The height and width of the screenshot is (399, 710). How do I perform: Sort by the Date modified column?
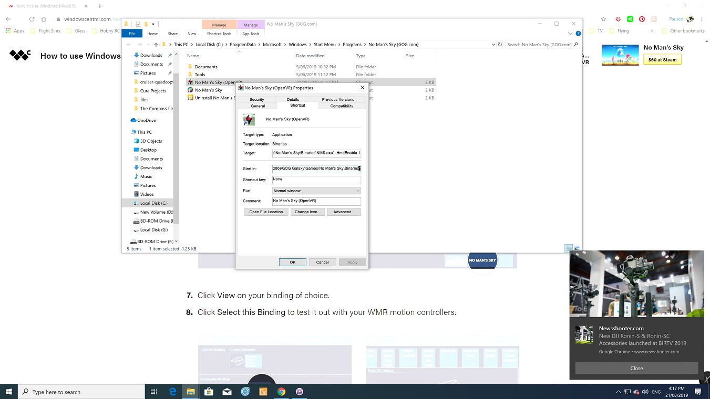point(310,56)
